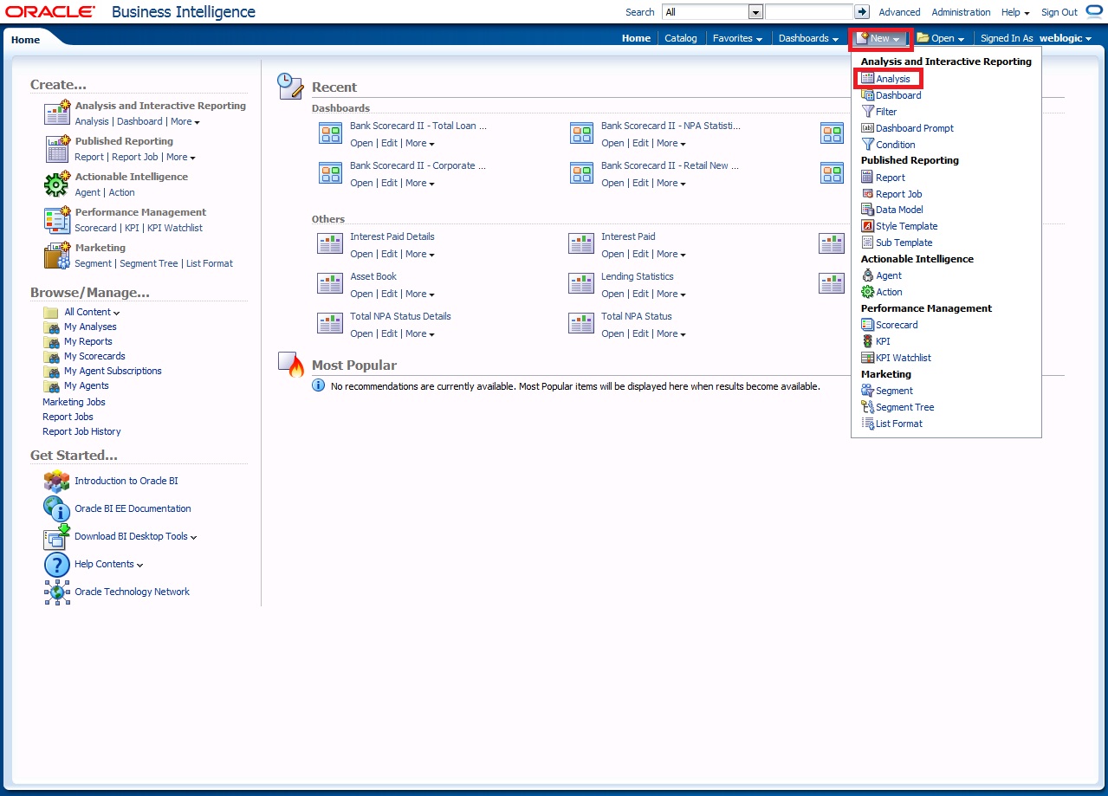Click the search text input field
The image size is (1108, 796).
tap(809, 12)
